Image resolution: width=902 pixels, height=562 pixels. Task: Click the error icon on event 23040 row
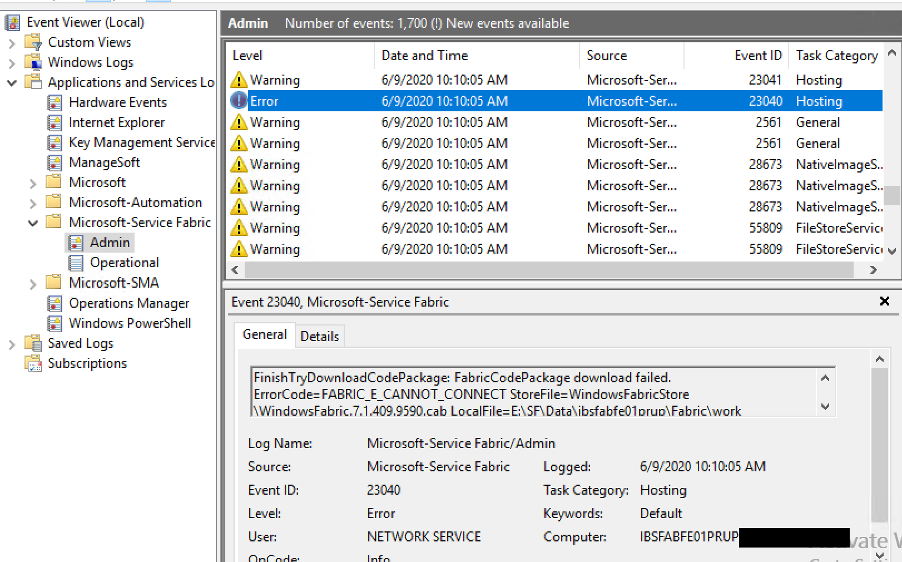[x=239, y=101]
